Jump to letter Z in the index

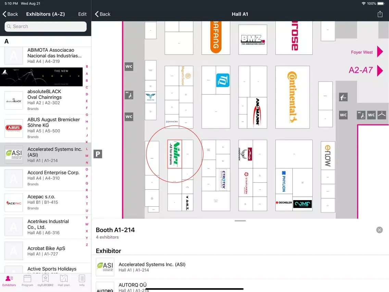87,245
